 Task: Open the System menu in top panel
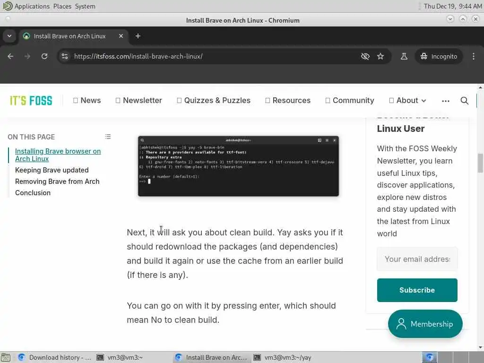coord(85,6)
